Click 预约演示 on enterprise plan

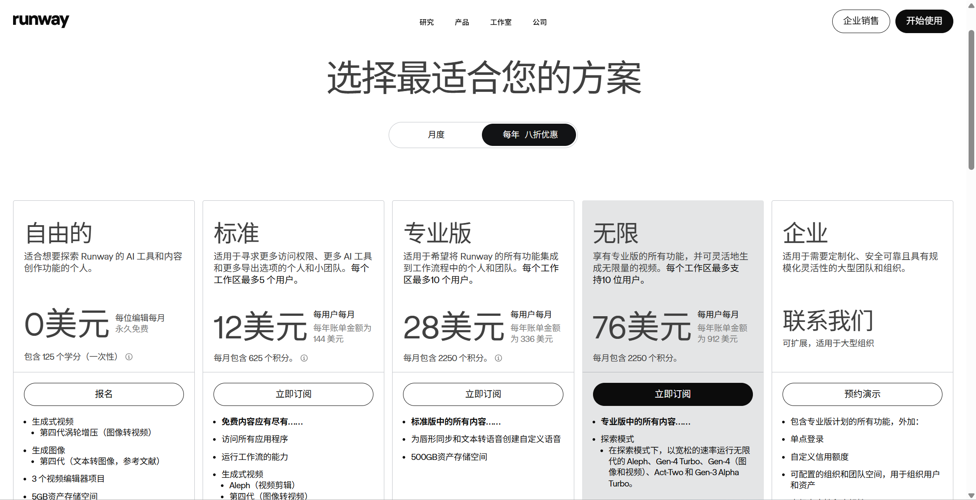pos(862,394)
